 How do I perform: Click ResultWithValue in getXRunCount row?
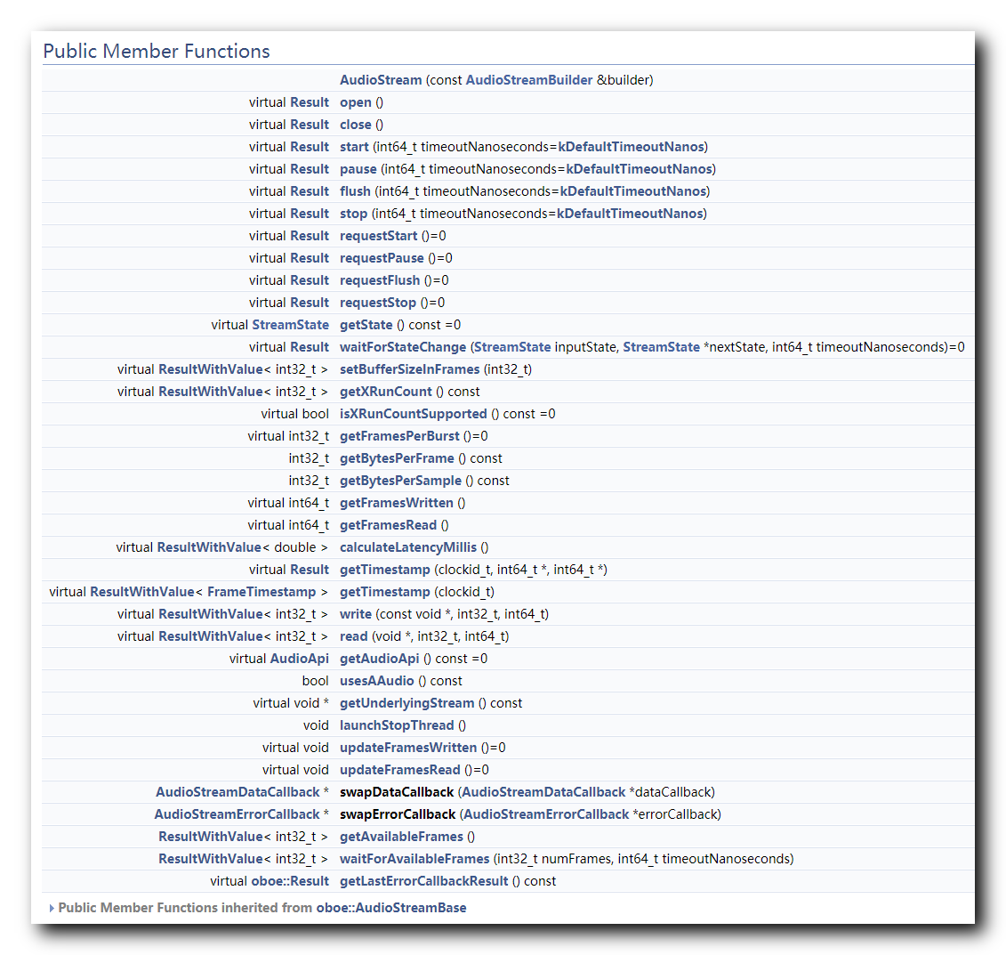pos(211,392)
